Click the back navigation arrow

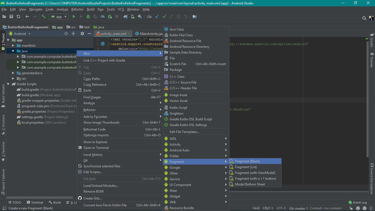coord(27,16)
